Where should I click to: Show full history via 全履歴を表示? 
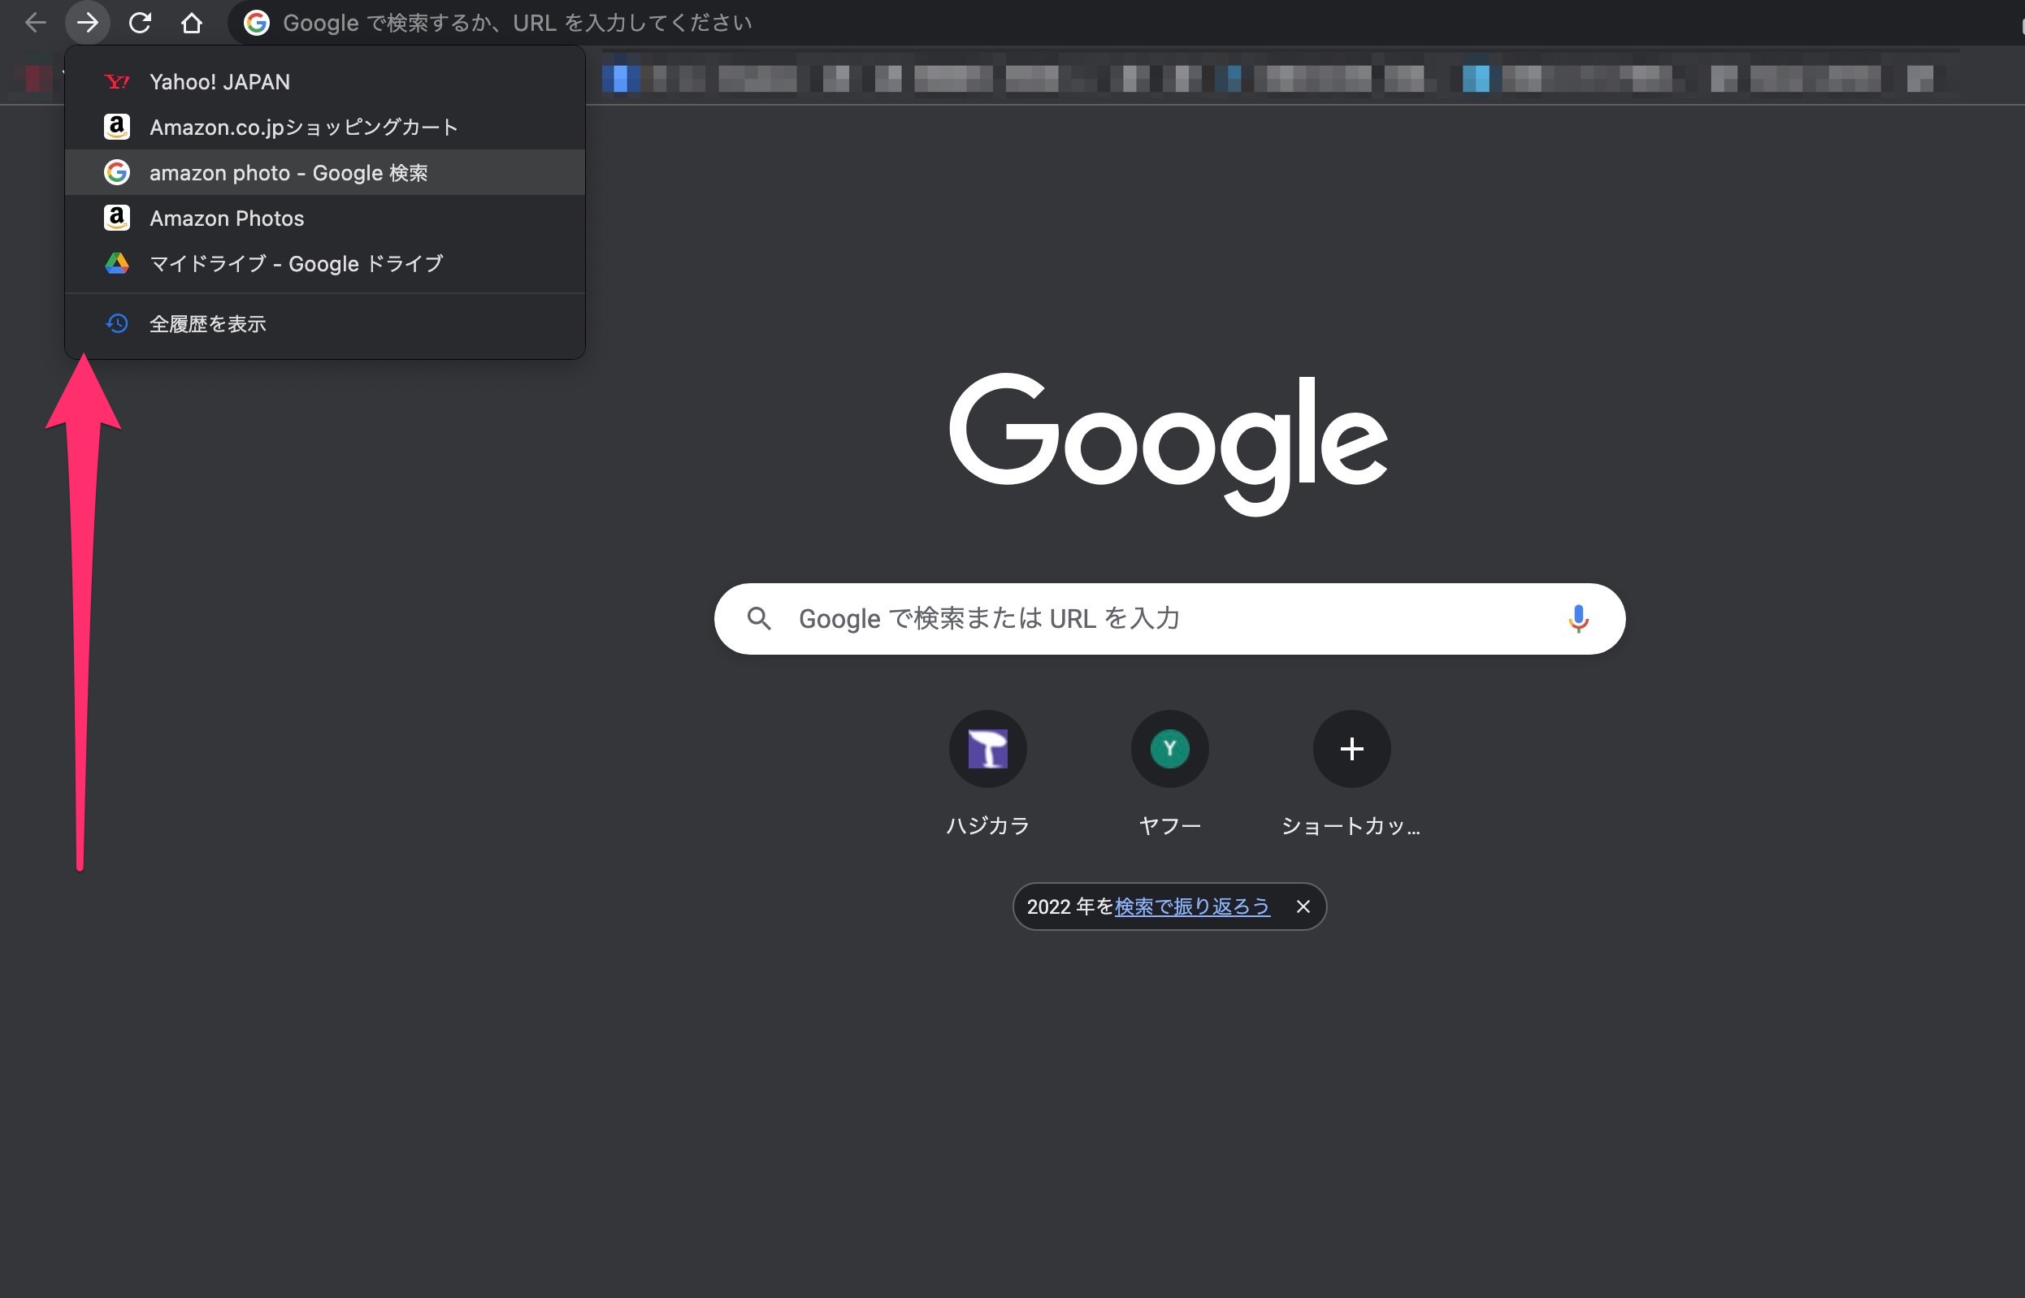(324, 323)
